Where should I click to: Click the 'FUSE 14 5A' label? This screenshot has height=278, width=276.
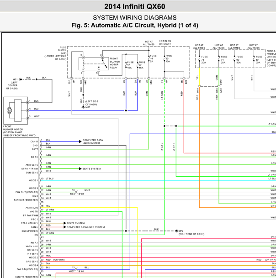(x=153, y=58)
